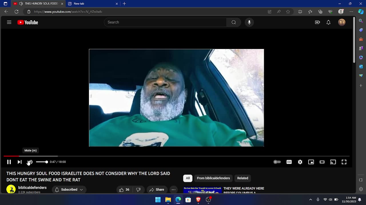Open File Explorer from taskbar
This screenshot has height=205, width=366.
coord(168,200)
